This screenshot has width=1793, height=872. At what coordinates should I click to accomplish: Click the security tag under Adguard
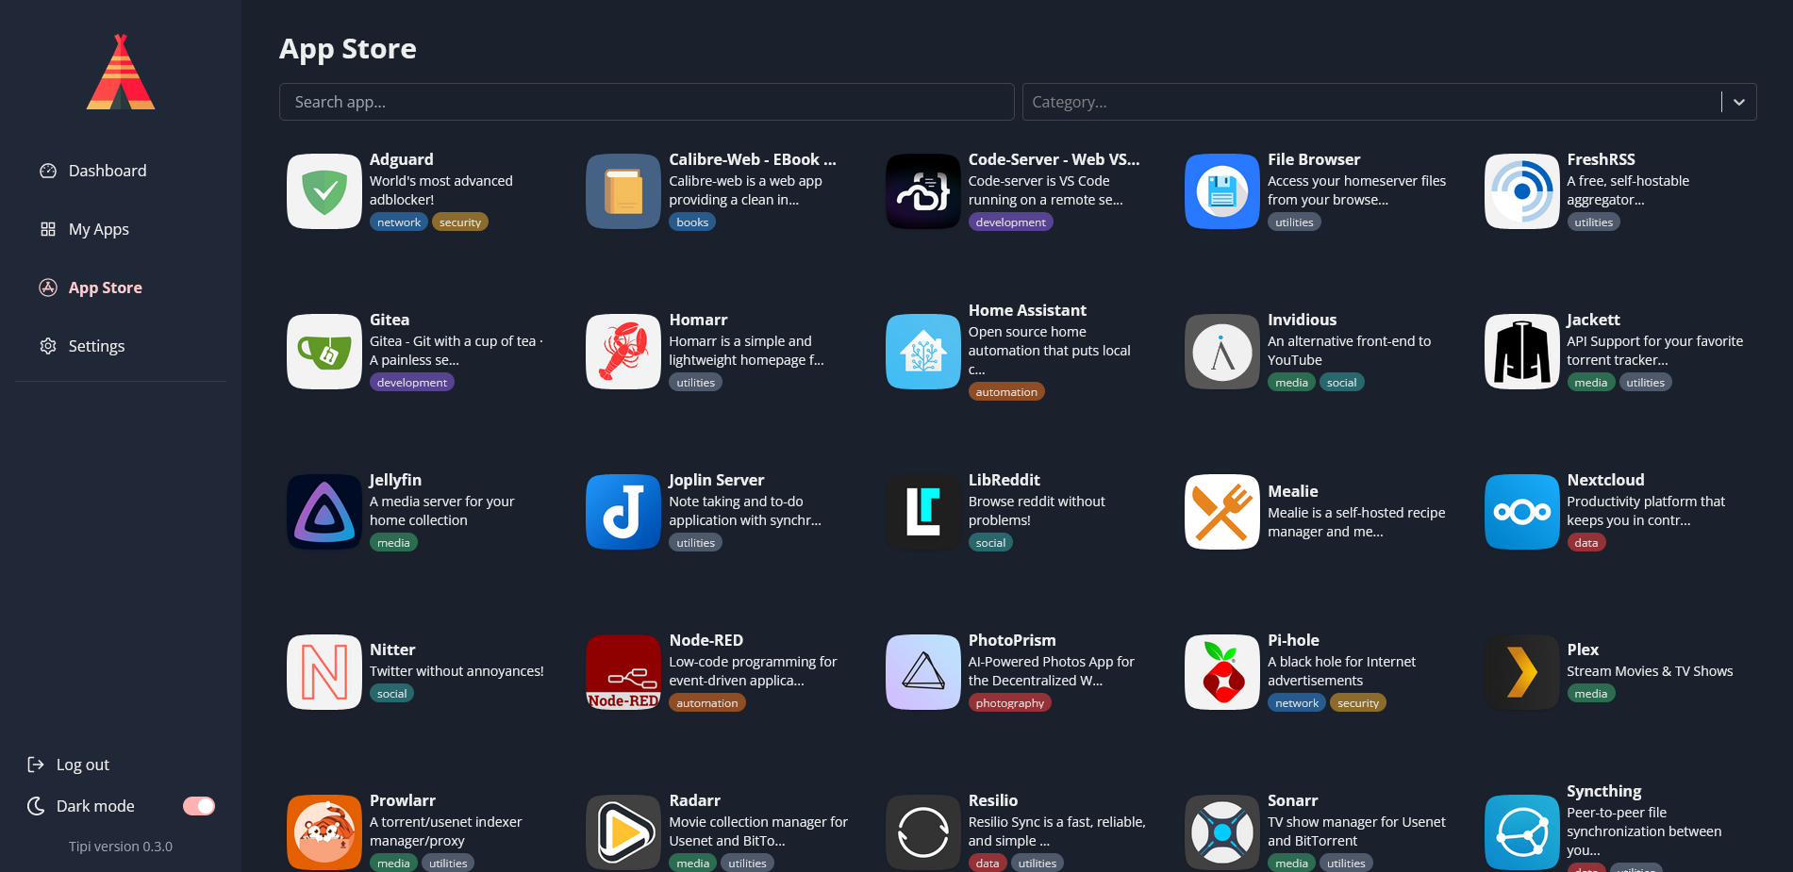click(x=460, y=222)
